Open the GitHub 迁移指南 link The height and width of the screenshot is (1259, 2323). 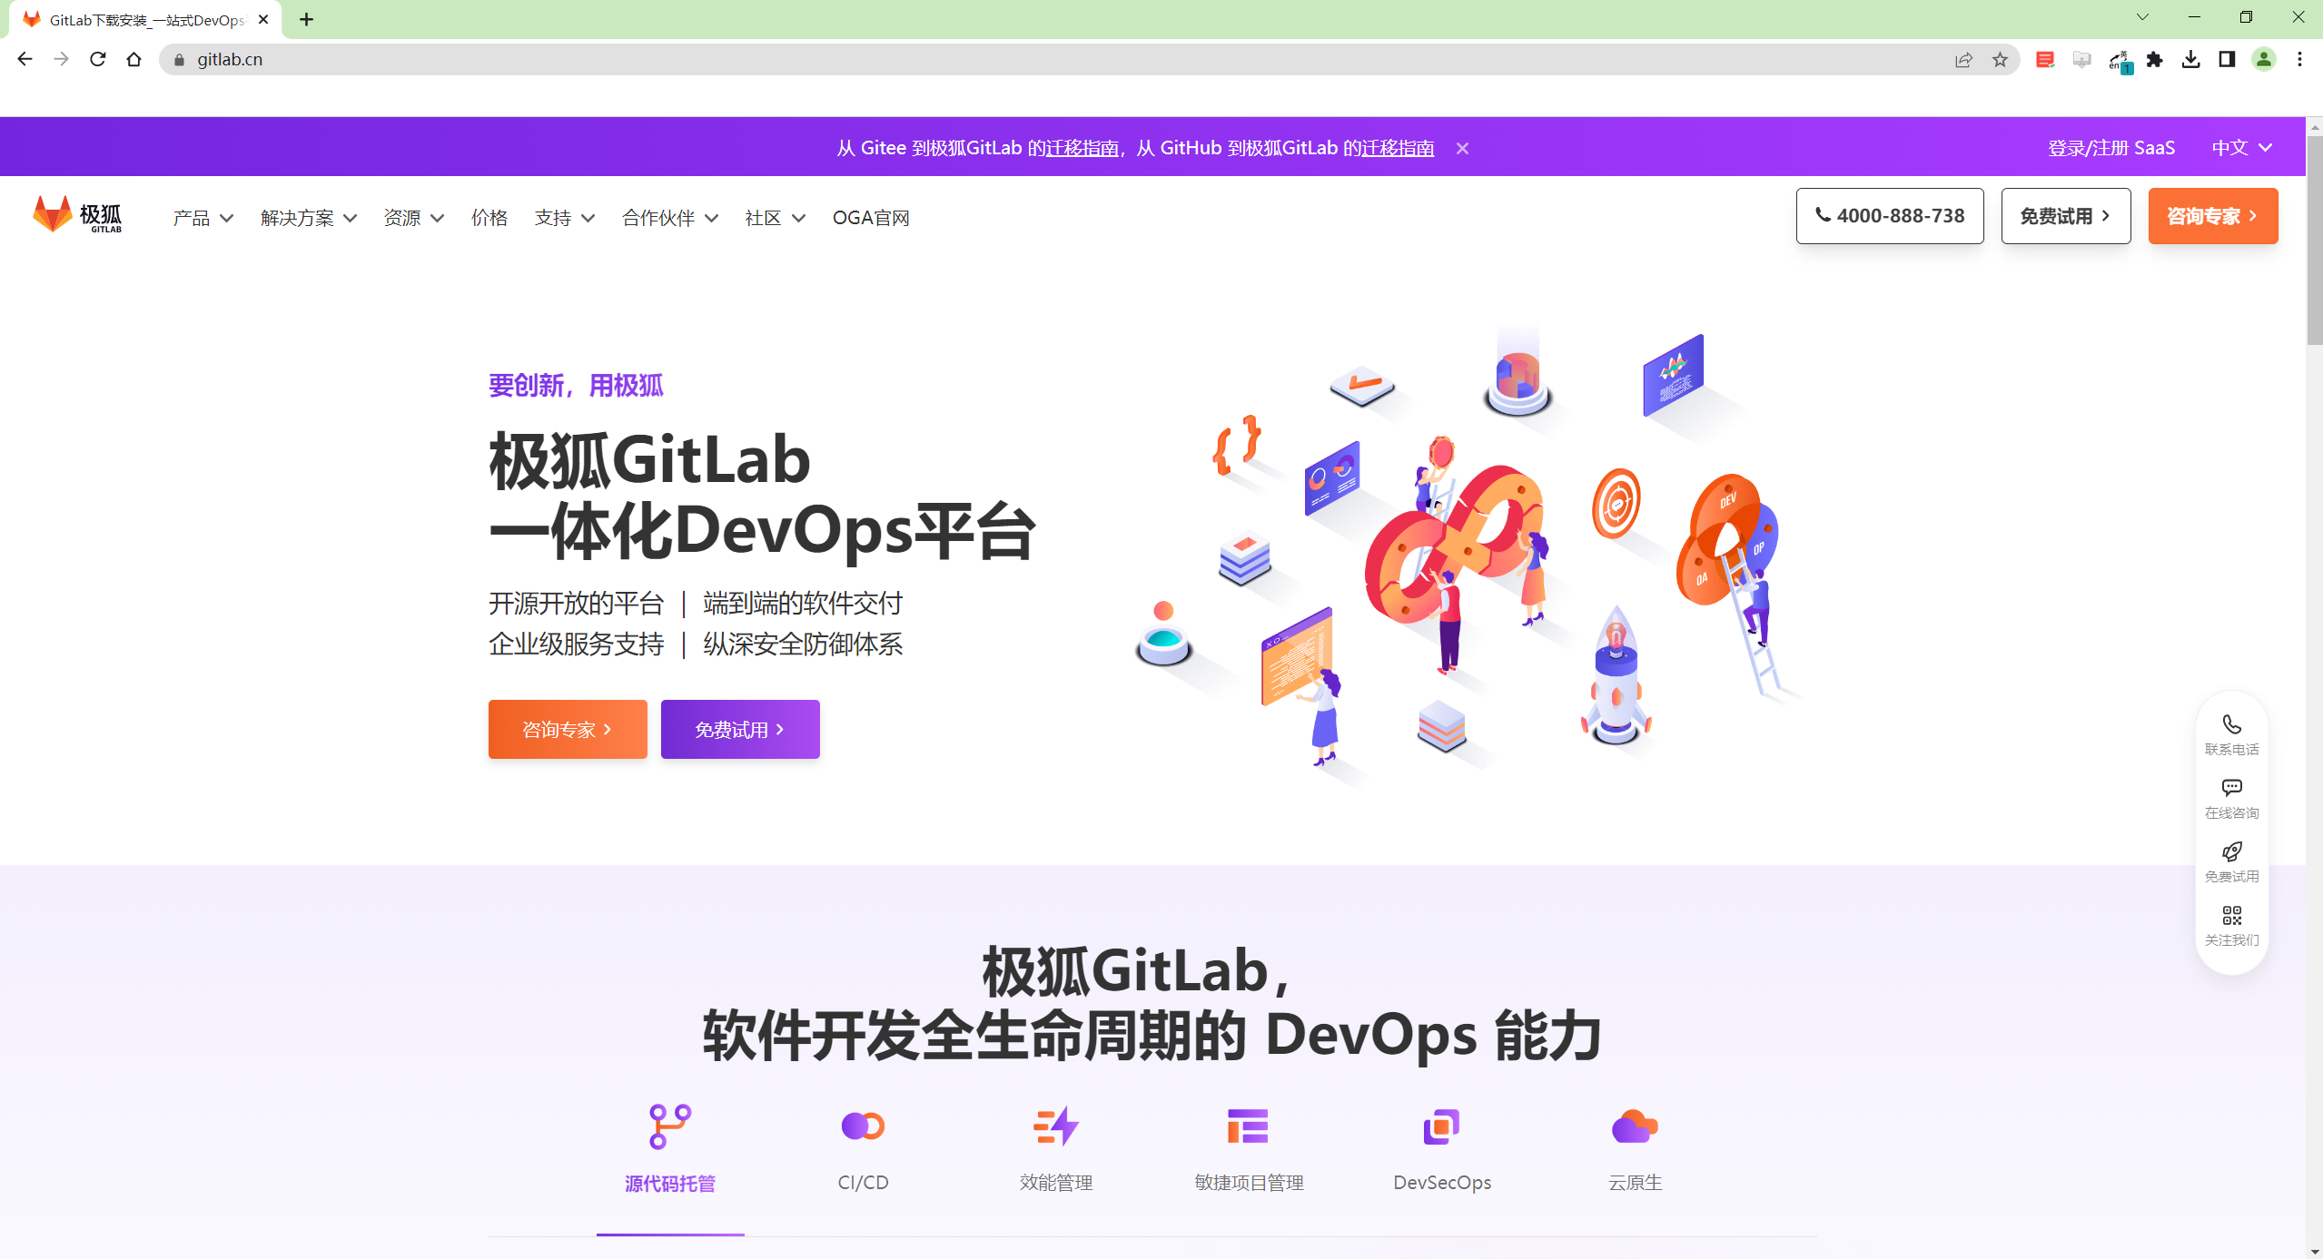[x=1398, y=148]
